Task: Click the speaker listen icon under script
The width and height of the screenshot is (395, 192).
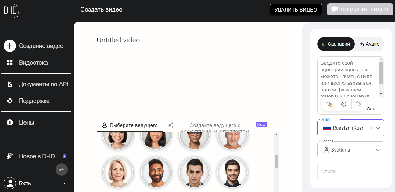Action: (x=329, y=104)
